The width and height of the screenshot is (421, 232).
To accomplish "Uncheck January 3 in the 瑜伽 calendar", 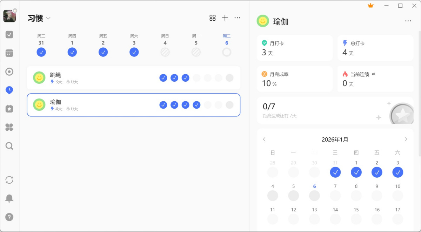I will point(397,172).
